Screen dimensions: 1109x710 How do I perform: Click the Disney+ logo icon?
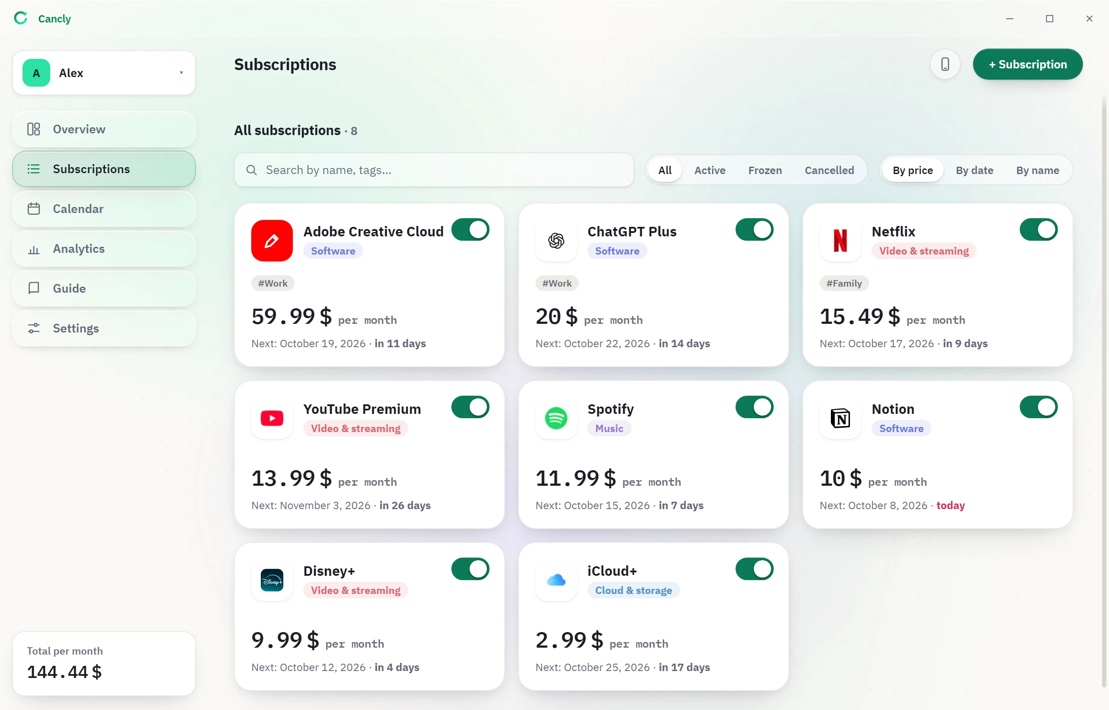(x=272, y=580)
